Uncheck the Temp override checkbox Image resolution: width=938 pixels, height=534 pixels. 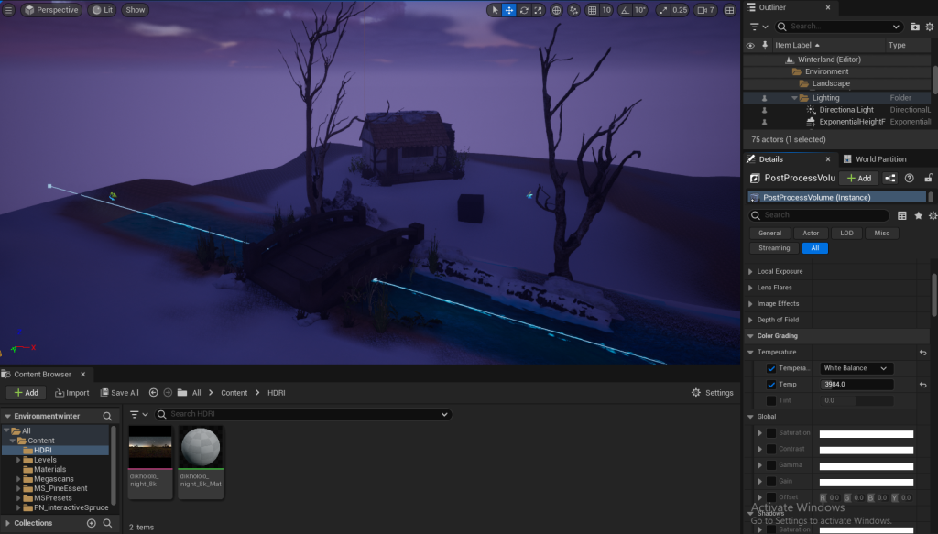pyautogui.click(x=770, y=385)
